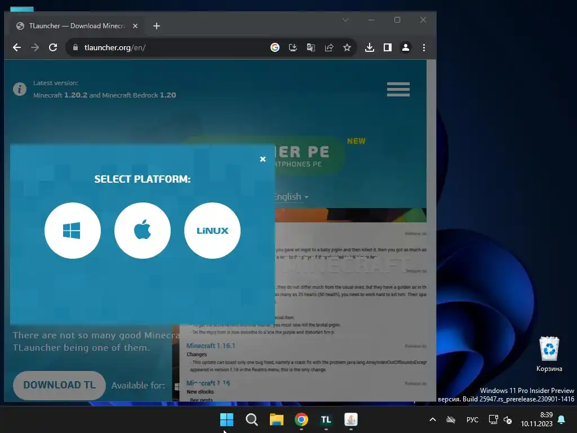
Task: Close the TLauncher browser tab
Action: coord(135,26)
